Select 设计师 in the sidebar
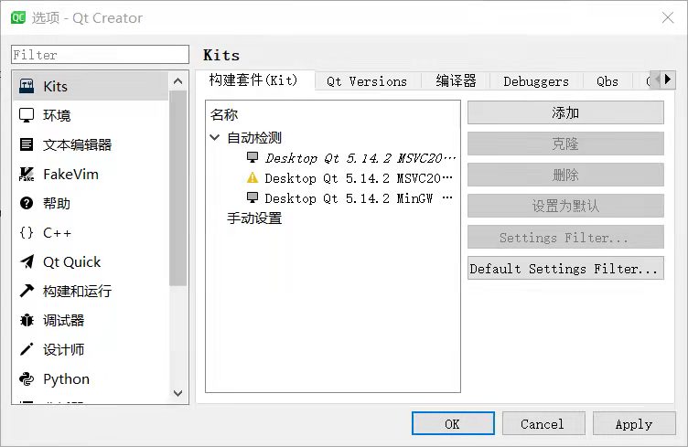 click(91, 349)
